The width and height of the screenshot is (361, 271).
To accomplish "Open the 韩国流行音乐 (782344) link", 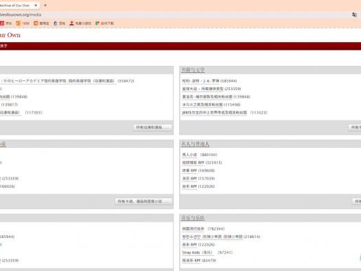I will pyautogui.click(x=193, y=229).
